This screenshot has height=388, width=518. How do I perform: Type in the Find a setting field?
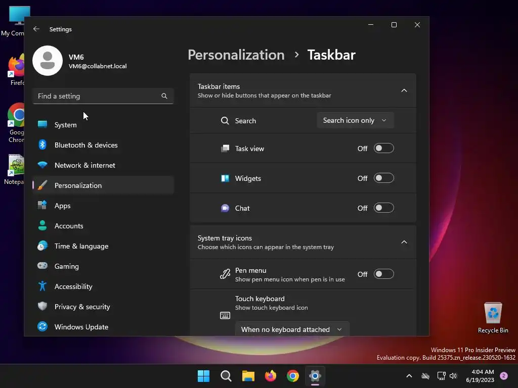pyautogui.click(x=103, y=96)
